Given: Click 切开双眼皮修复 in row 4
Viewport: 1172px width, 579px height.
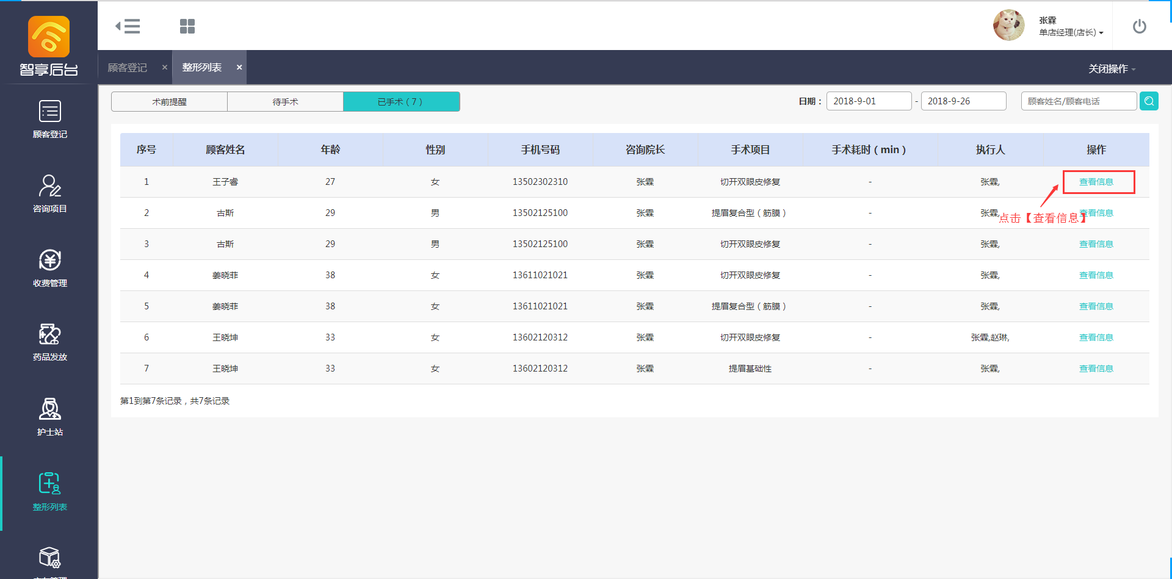Looking at the screenshot, I should pos(750,275).
